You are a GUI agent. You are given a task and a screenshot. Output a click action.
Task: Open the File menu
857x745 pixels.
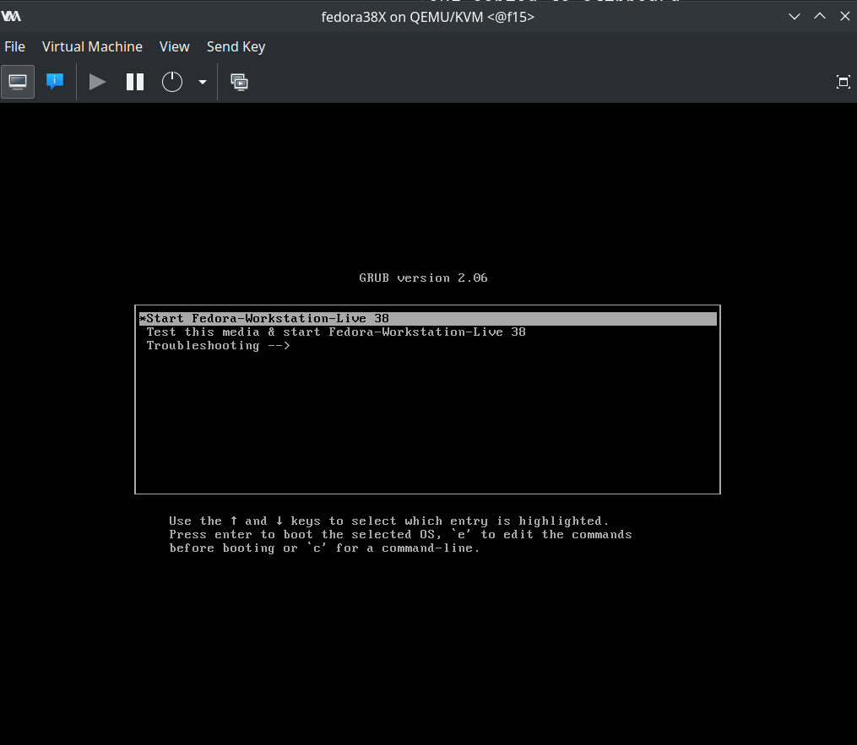pyautogui.click(x=14, y=47)
